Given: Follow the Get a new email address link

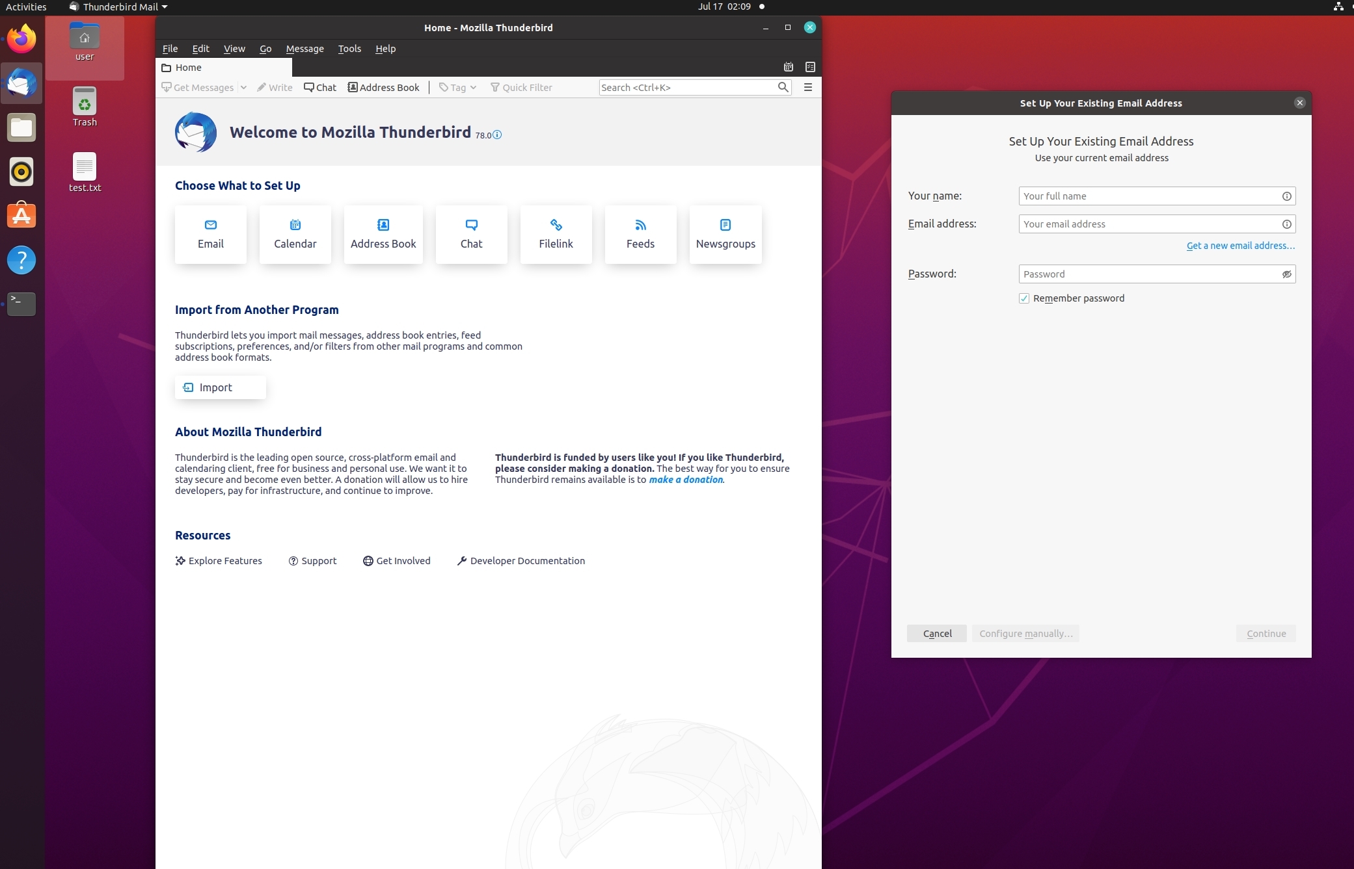Looking at the screenshot, I should [1239, 246].
